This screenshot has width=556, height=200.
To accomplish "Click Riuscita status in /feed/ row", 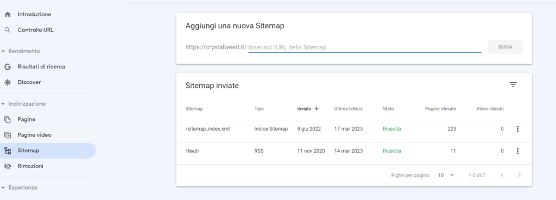I will tap(392, 151).
